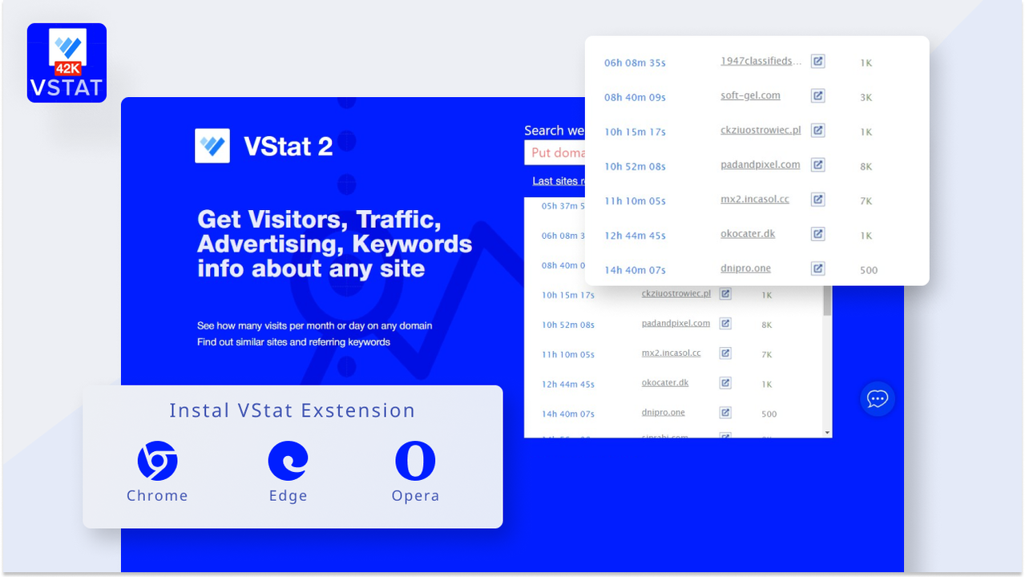
Task: Click the Edge label under its icon
Action: 288,496
